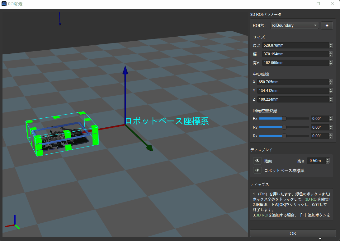Click the Rz rotation slider handle
Screen dimensions: 340x241
pyautogui.click(x=284, y=119)
